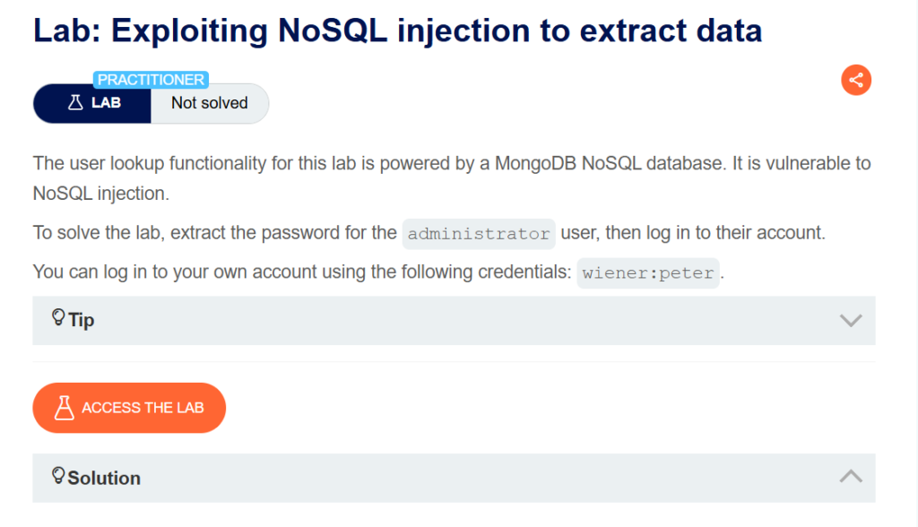Click the 'You can log in' sentence
This screenshot has height=527, width=918.
pyautogui.click(x=379, y=272)
